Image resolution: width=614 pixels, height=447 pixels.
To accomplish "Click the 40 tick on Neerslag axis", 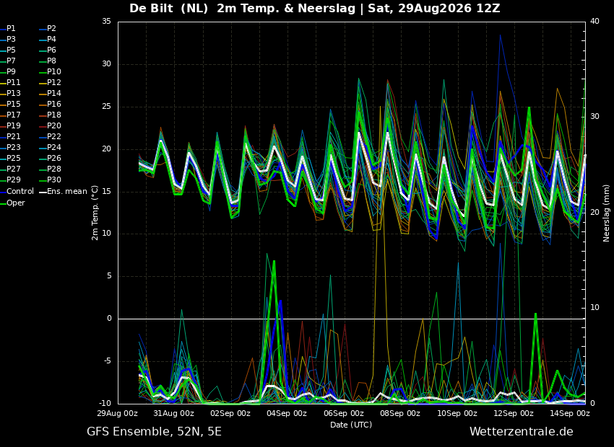I will (594, 22).
